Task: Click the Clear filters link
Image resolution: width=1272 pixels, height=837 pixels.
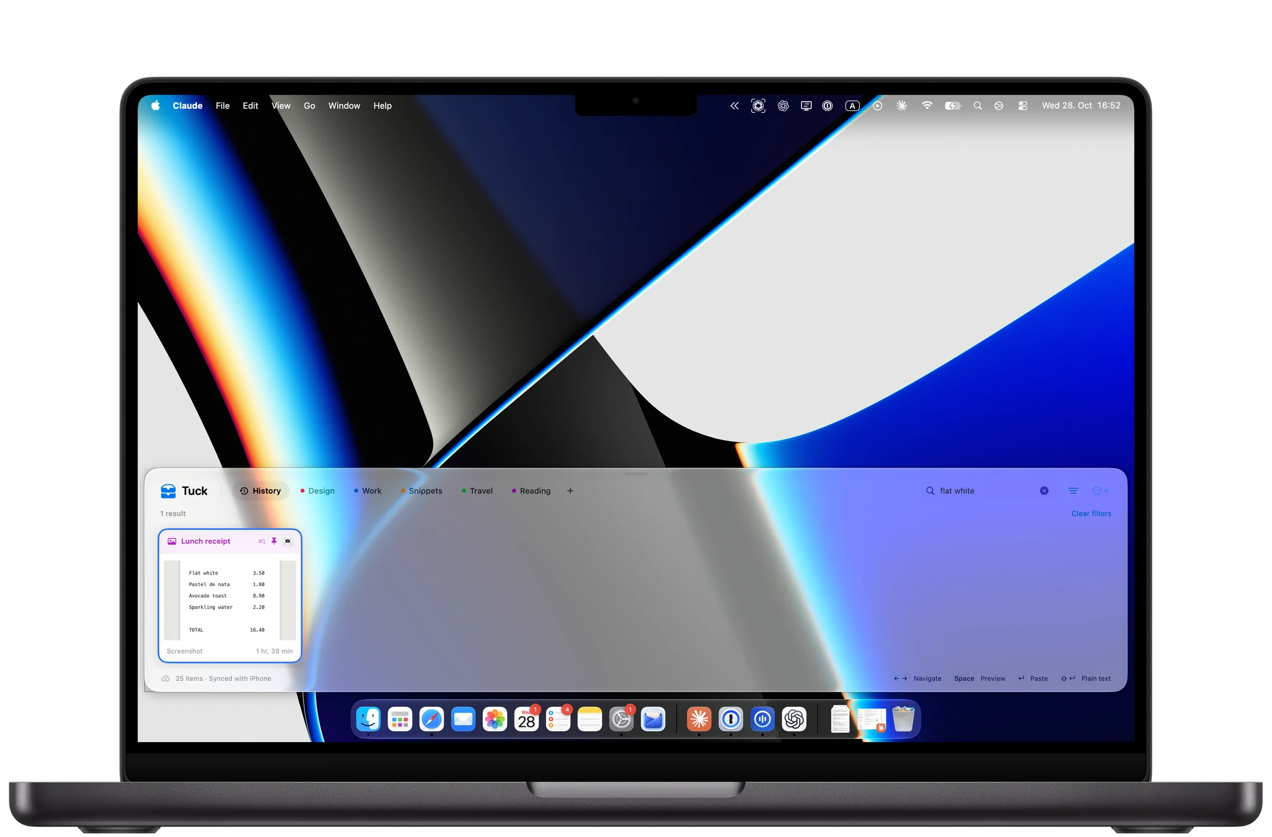Action: coord(1091,513)
